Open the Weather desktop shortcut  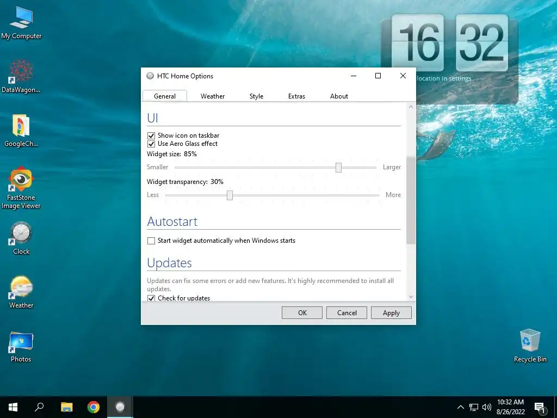pos(21,292)
